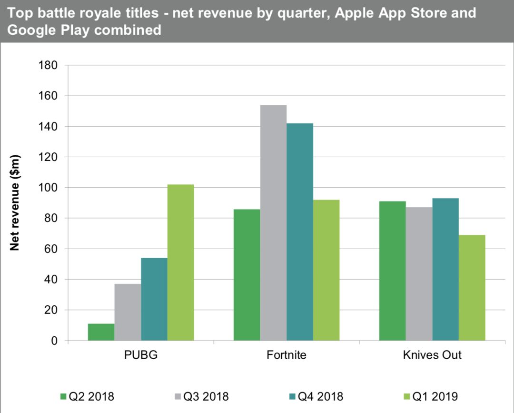The height and width of the screenshot is (413, 514).
Task: Select the "Net revenue ($m)" axis title
Action: pyautogui.click(x=15, y=203)
